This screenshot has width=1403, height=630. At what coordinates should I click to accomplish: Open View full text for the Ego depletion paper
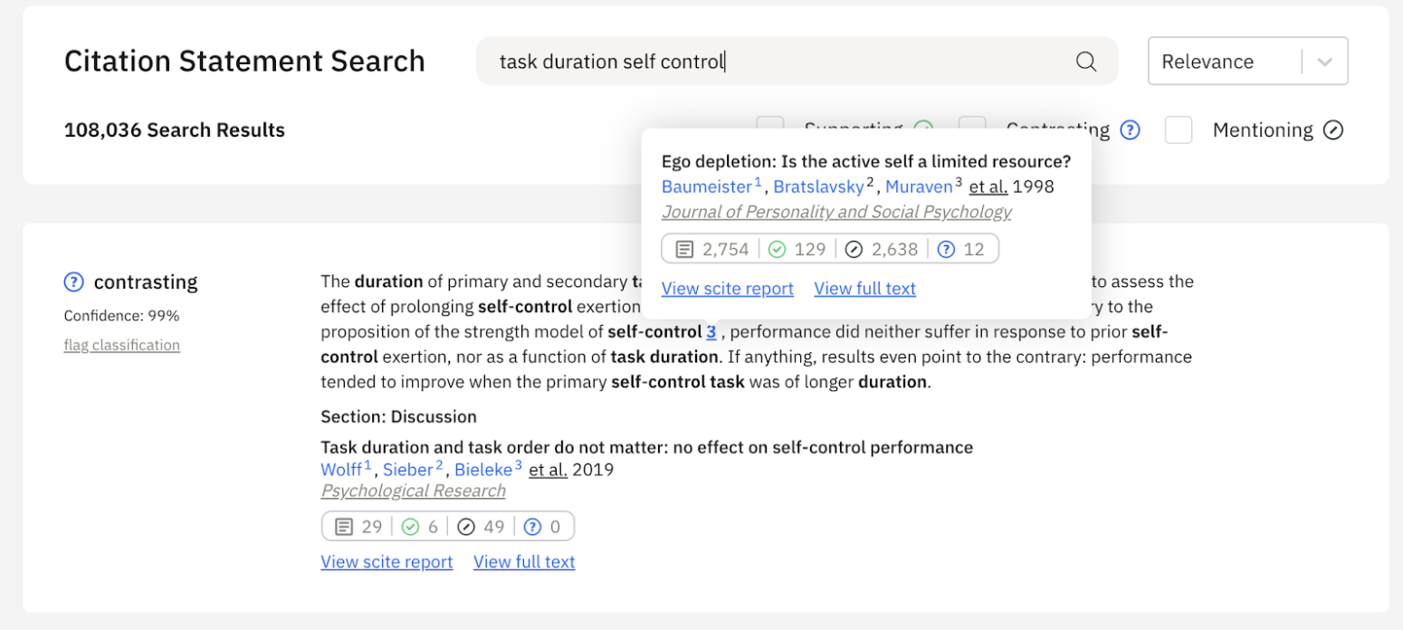[865, 288]
